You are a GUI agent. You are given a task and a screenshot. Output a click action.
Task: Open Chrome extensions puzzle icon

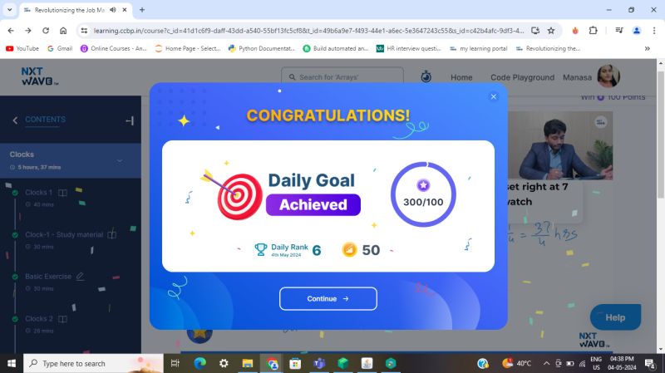tap(593, 31)
